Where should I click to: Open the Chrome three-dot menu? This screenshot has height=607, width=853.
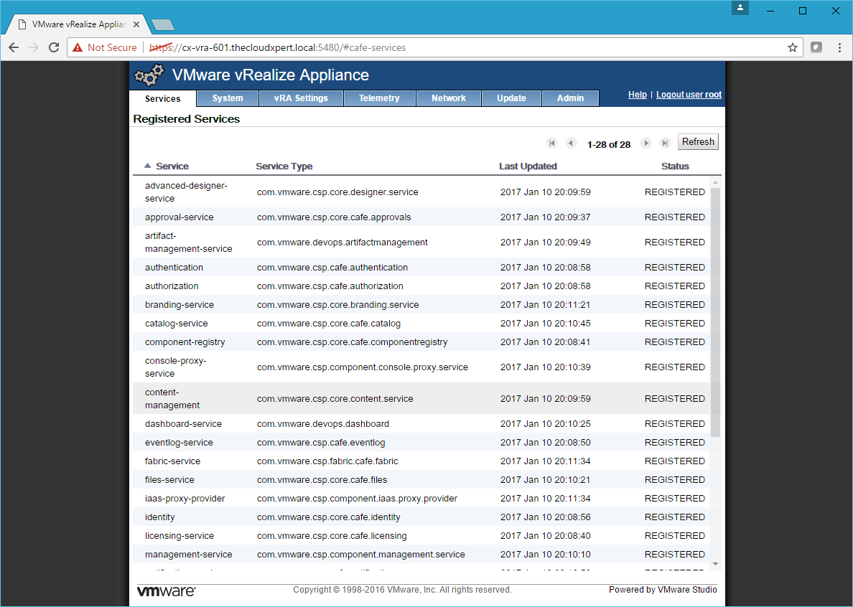839,47
